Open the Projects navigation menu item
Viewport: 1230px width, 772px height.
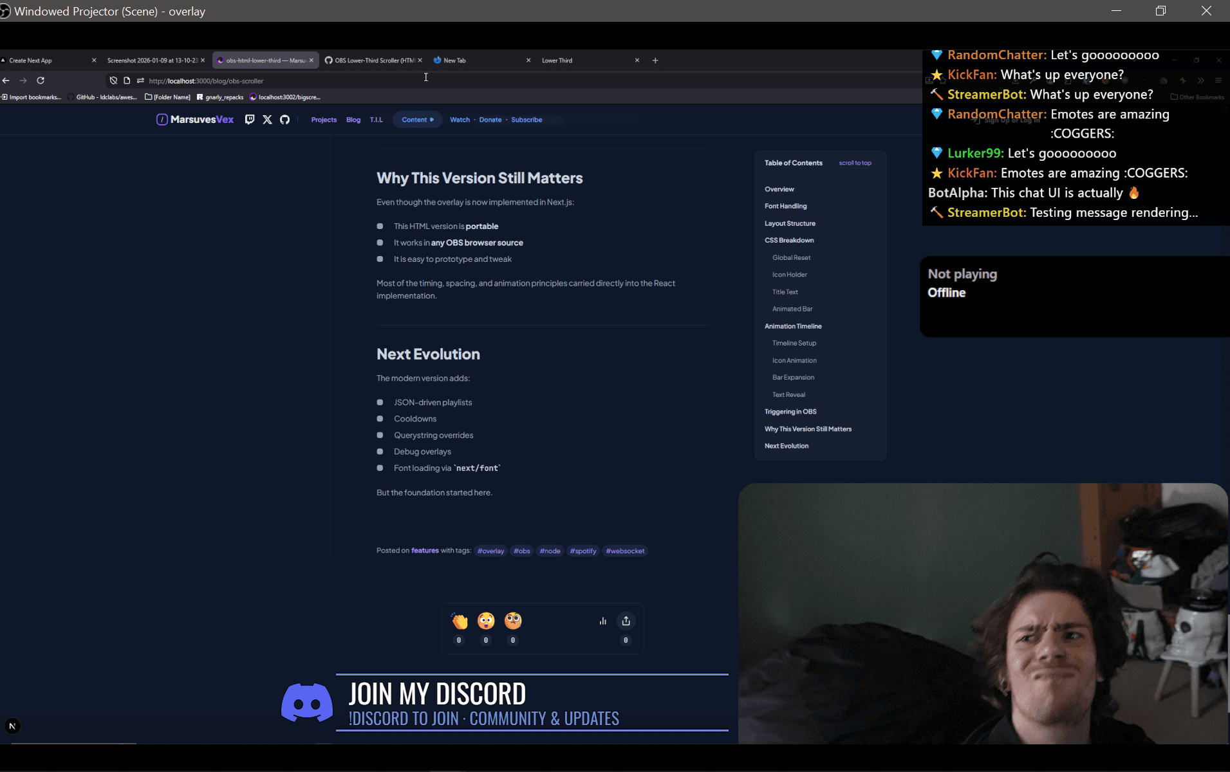point(324,120)
